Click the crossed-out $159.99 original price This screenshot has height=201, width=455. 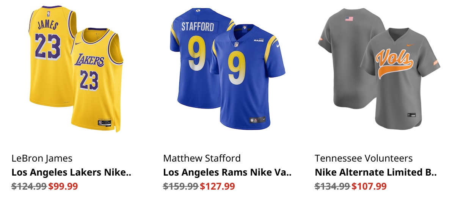pyautogui.click(x=180, y=186)
